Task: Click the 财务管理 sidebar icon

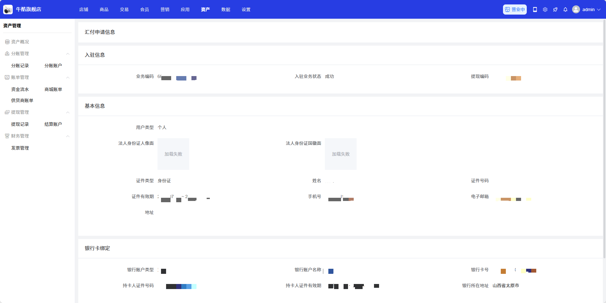Action: coord(7,136)
